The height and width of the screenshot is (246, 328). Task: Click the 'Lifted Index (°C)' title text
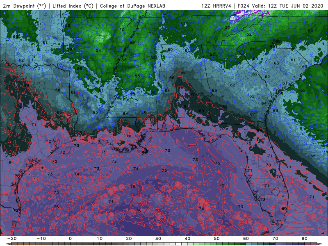pyautogui.click(x=73, y=6)
